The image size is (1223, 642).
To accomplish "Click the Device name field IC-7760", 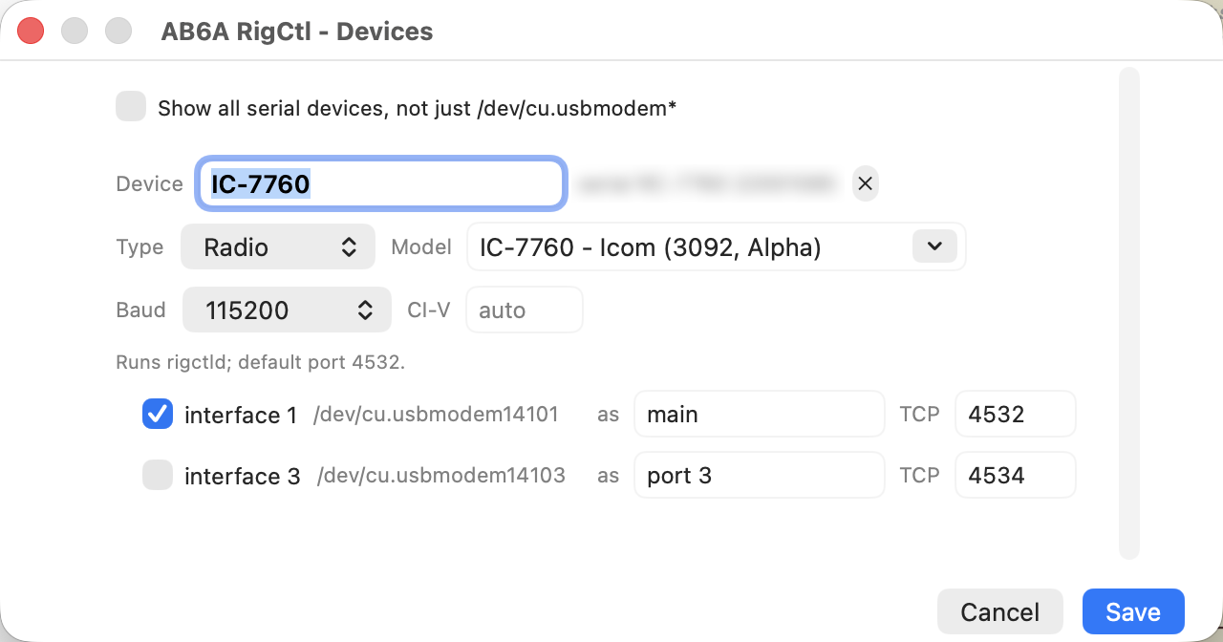I will (x=380, y=183).
